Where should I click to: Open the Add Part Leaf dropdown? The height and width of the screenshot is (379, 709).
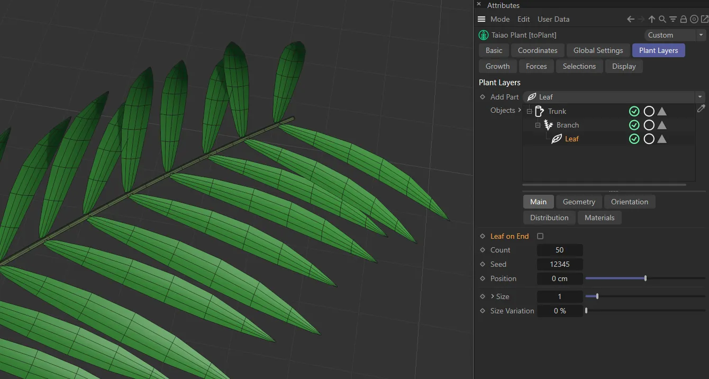(x=701, y=97)
